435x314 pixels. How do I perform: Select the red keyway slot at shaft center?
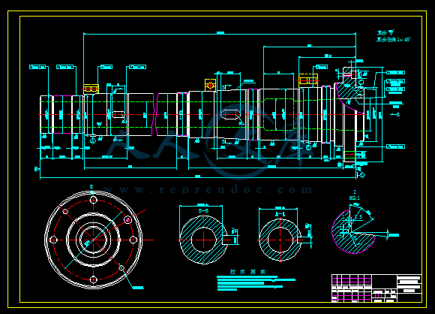[230, 114]
